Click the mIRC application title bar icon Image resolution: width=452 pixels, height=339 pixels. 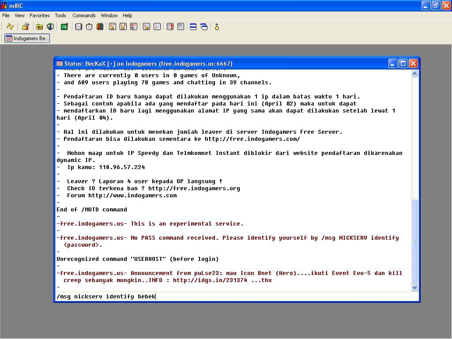pos(4,5)
